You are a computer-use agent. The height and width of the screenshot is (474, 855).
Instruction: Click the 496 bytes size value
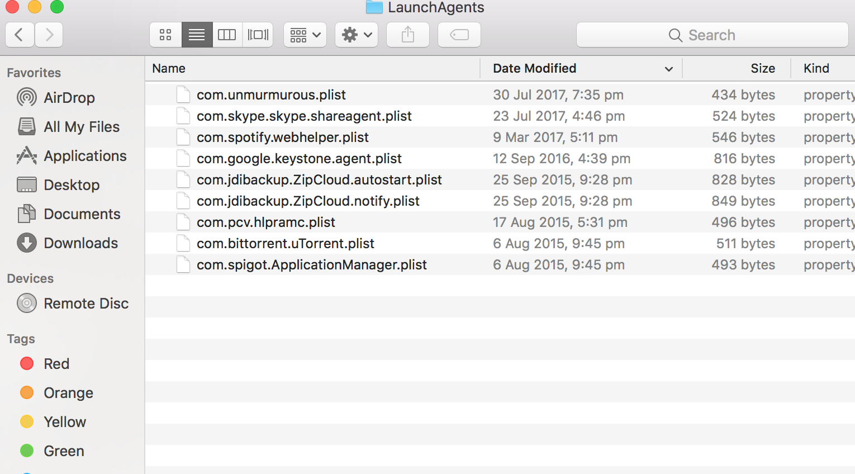click(743, 222)
